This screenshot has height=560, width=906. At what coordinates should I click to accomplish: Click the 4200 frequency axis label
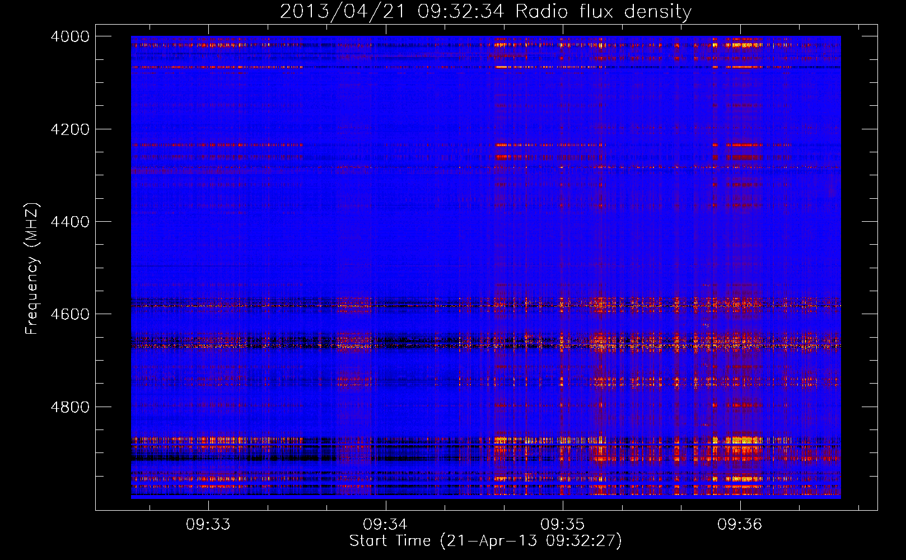70,129
